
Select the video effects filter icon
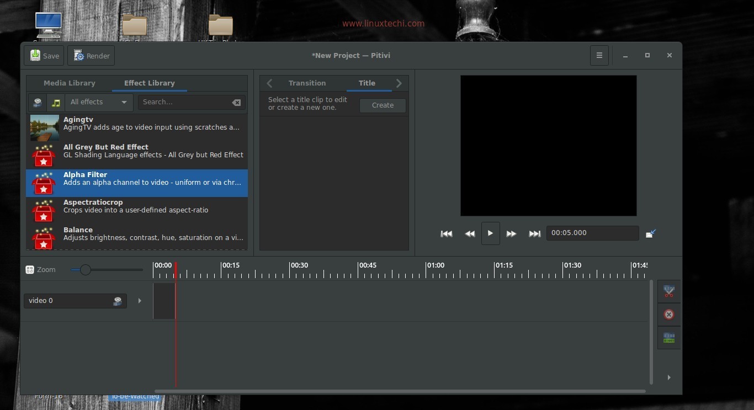coord(37,102)
